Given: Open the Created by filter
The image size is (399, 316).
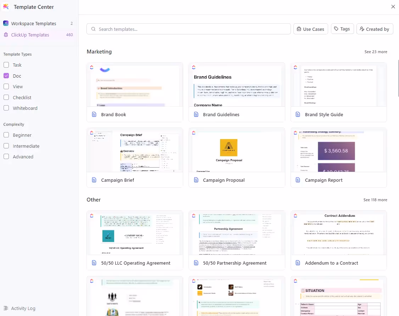Looking at the screenshot, I should 375,29.
